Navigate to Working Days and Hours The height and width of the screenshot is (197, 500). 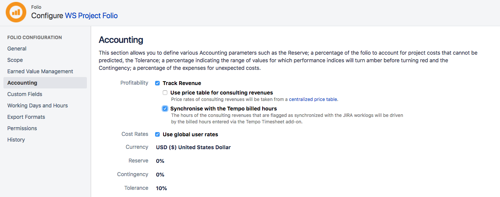tap(37, 106)
